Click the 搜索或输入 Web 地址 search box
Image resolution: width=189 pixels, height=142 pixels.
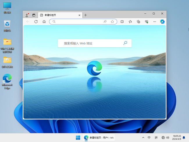pos(94,43)
